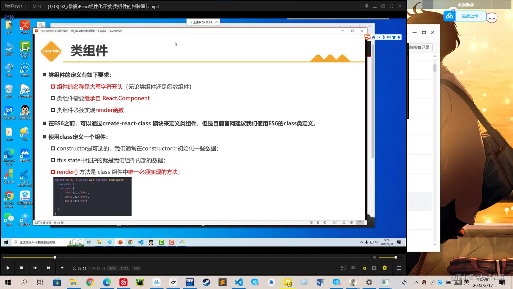This screenshot has width=513, height=289.
Task: Click the S/W decoder indicator
Action: 112,268
